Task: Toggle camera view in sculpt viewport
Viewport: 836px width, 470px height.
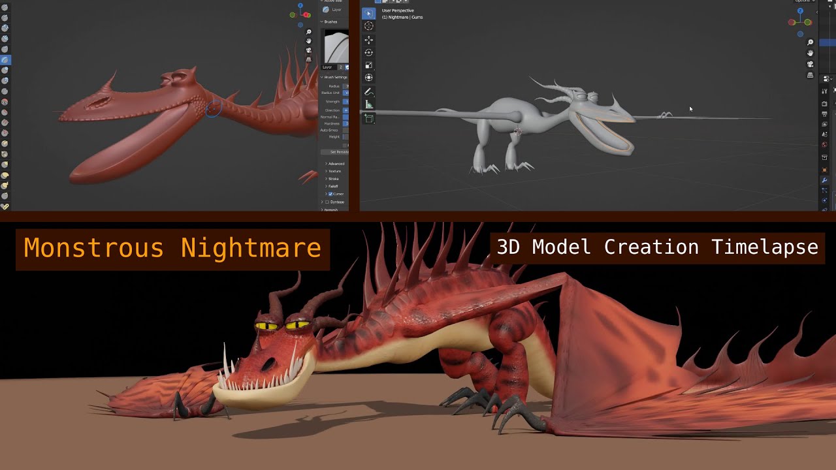Action: (x=308, y=50)
